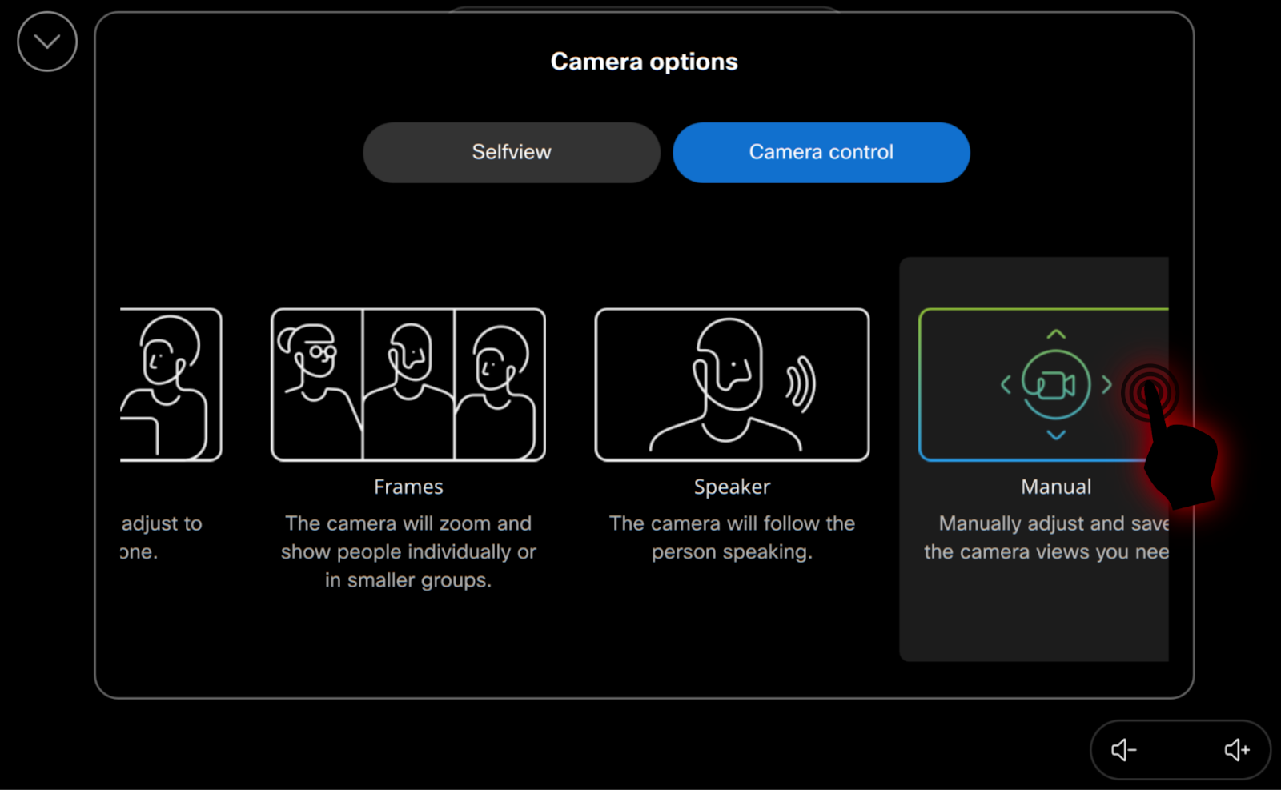Image resolution: width=1281 pixels, height=790 pixels.
Task: Click the Camera options heading
Action: click(x=644, y=62)
